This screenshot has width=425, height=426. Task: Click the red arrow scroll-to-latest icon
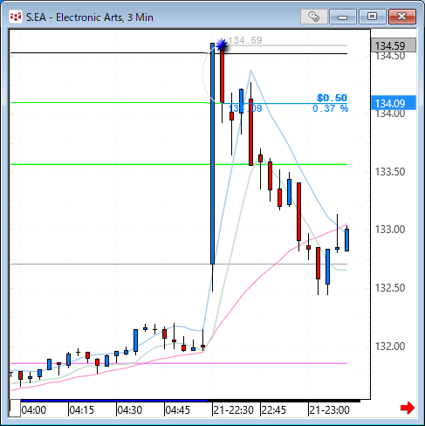[408, 408]
